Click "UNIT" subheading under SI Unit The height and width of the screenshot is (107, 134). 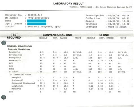123,38
